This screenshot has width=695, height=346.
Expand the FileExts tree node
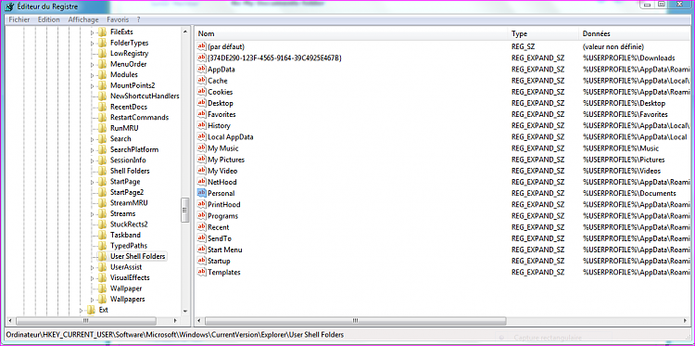[92, 32]
